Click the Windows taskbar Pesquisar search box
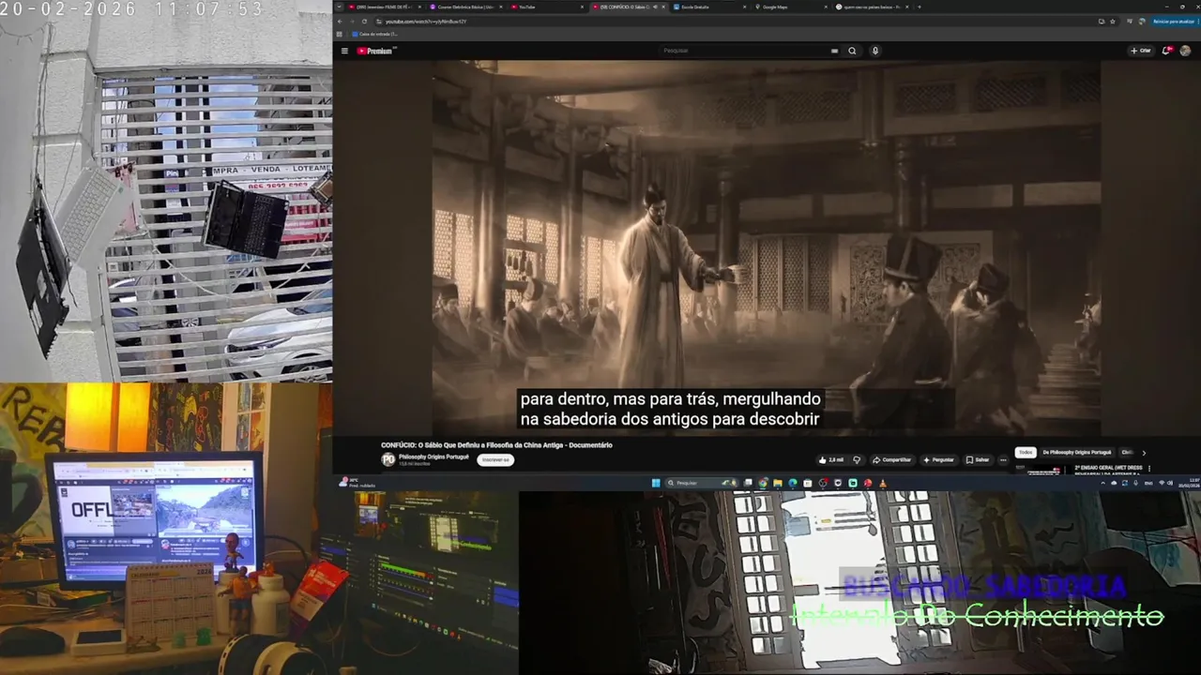Viewport: 1201px width, 675px height. [x=702, y=483]
